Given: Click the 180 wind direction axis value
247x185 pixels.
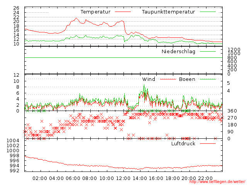Looking at the screenshot, I should (x=232, y=125).
